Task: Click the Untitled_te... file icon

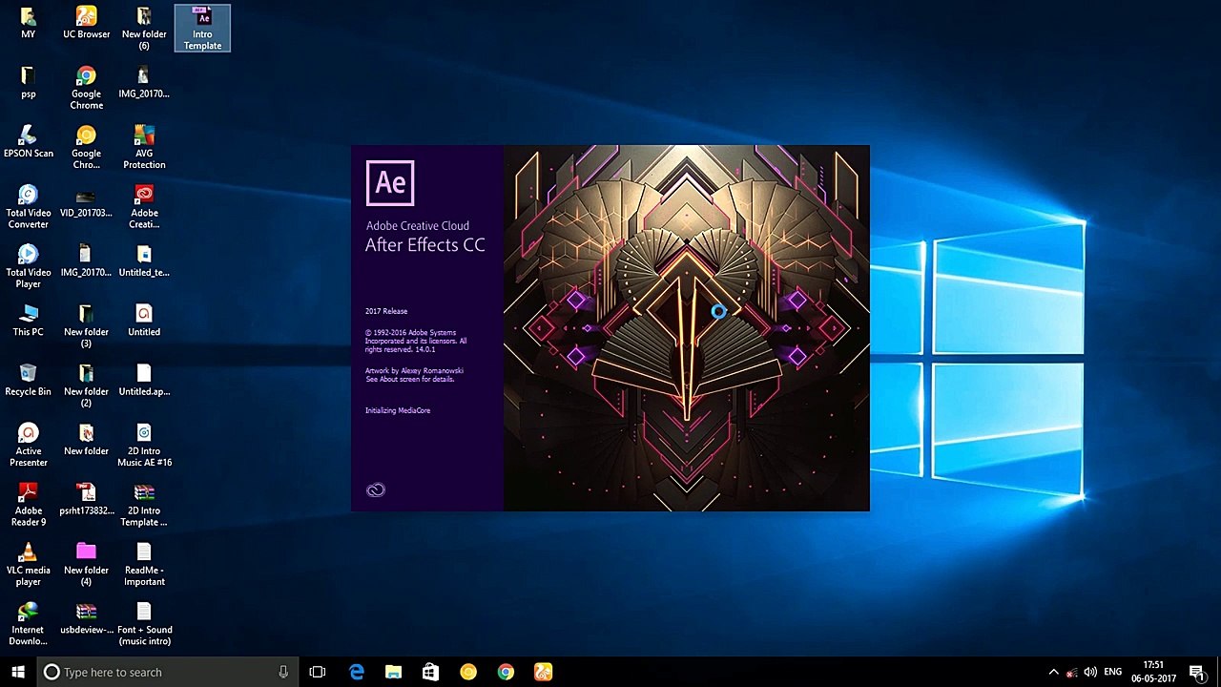Action: [144, 260]
